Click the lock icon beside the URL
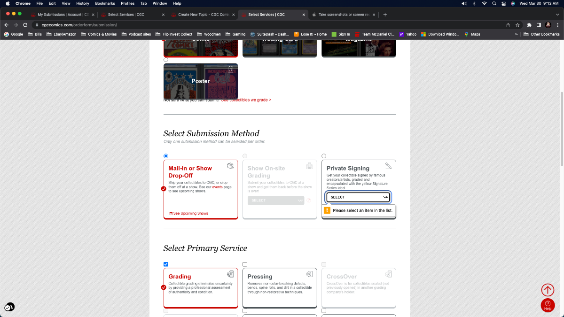This screenshot has width=564, height=317. (37, 25)
